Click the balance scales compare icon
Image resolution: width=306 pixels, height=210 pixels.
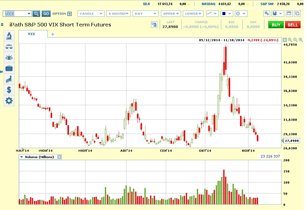(x=9, y=47)
